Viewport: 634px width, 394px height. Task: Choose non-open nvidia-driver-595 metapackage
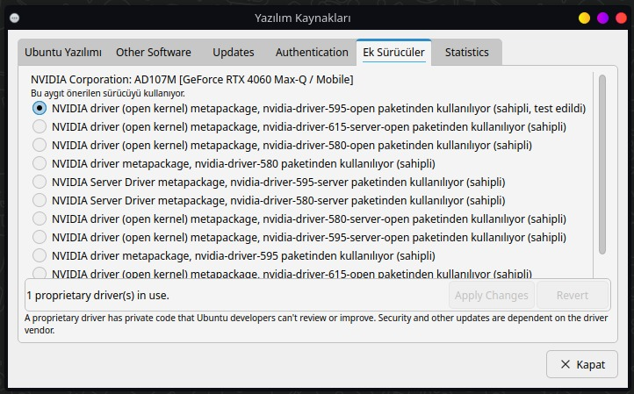40,255
